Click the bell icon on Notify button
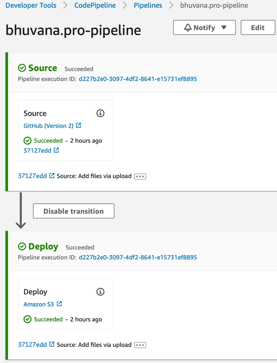 188,28
